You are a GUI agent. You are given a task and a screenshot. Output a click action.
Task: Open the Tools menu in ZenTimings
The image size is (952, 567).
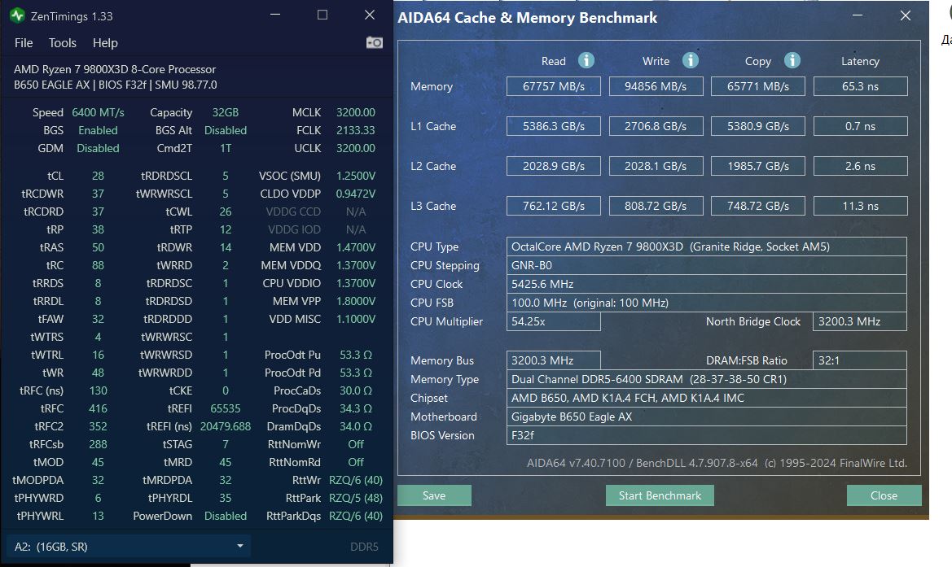pyautogui.click(x=63, y=43)
